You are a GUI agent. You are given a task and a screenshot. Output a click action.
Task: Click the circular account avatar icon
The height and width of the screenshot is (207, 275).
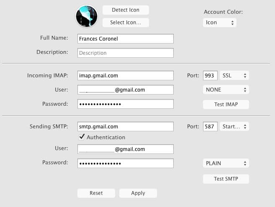pyautogui.click(x=87, y=16)
